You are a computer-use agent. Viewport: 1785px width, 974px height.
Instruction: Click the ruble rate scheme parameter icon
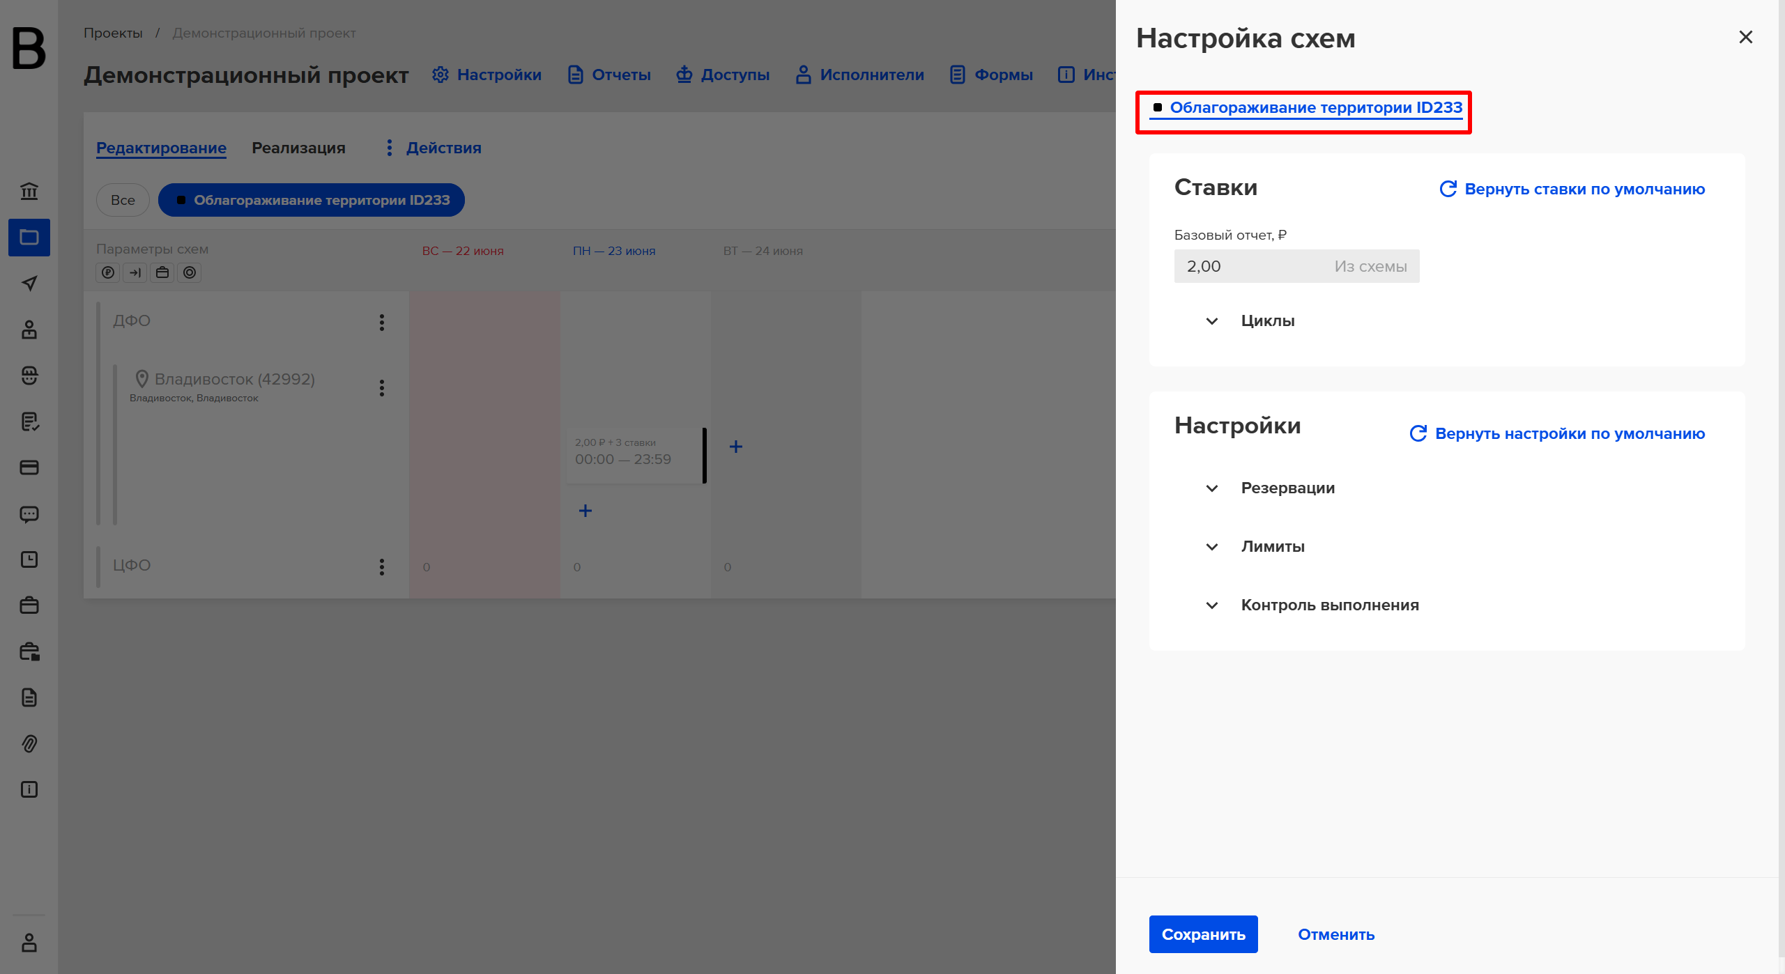click(x=108, y=273)
